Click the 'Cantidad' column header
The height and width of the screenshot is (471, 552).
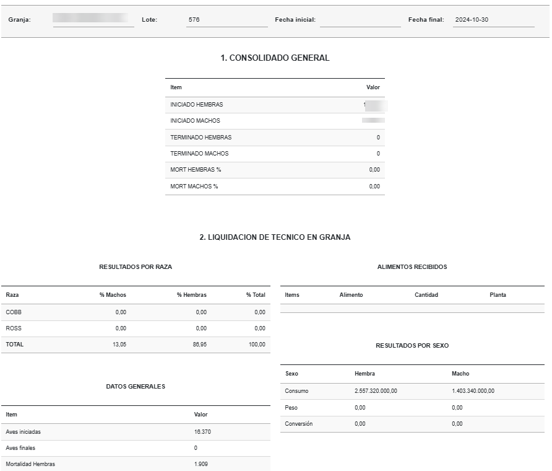[426, 295]
